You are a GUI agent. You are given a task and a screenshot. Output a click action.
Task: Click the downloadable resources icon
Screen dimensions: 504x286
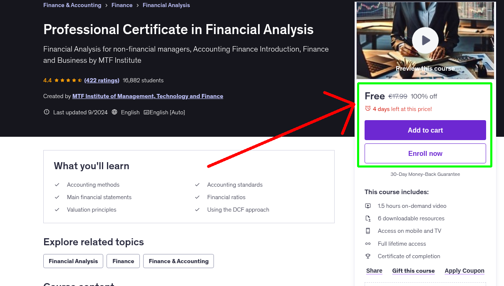pyautogui.click(x=368, y=218)
